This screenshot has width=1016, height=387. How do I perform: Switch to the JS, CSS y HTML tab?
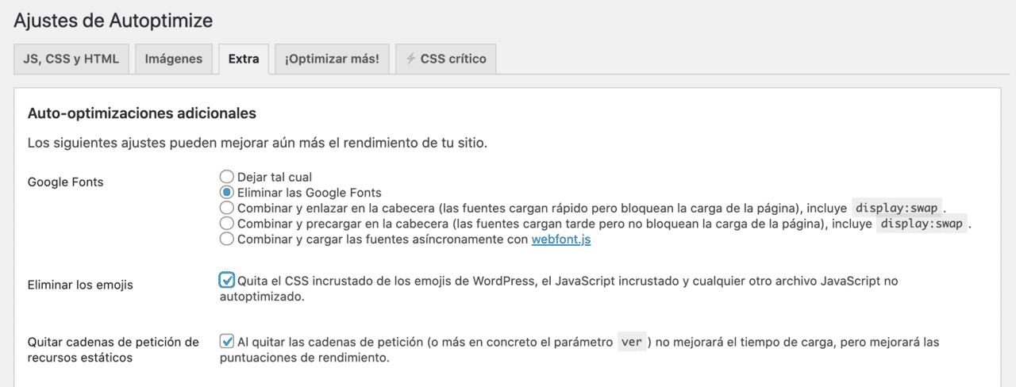(71, 59)
